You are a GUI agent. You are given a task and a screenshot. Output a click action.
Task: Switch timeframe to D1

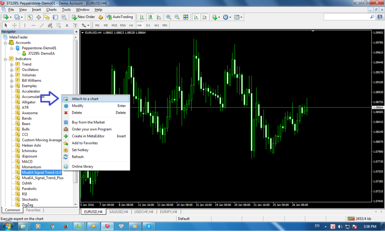148,25
